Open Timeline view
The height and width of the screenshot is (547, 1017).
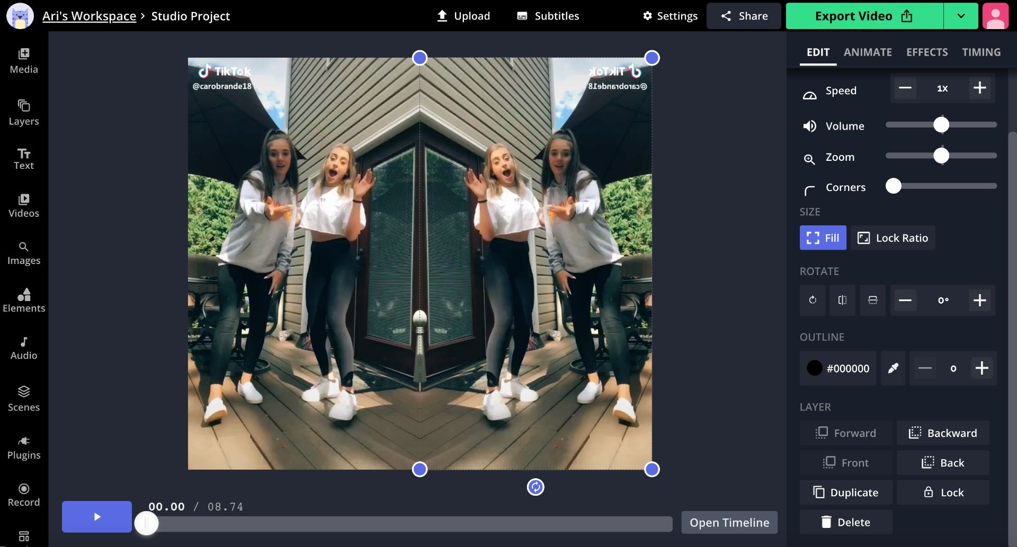[729, 523]
